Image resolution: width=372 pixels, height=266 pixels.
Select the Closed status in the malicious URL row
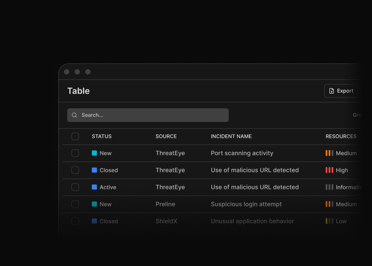109,170
